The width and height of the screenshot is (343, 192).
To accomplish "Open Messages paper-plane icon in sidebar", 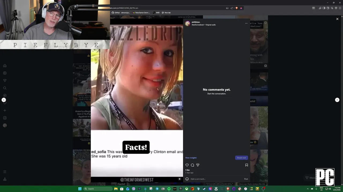I will tap(5, 81).
